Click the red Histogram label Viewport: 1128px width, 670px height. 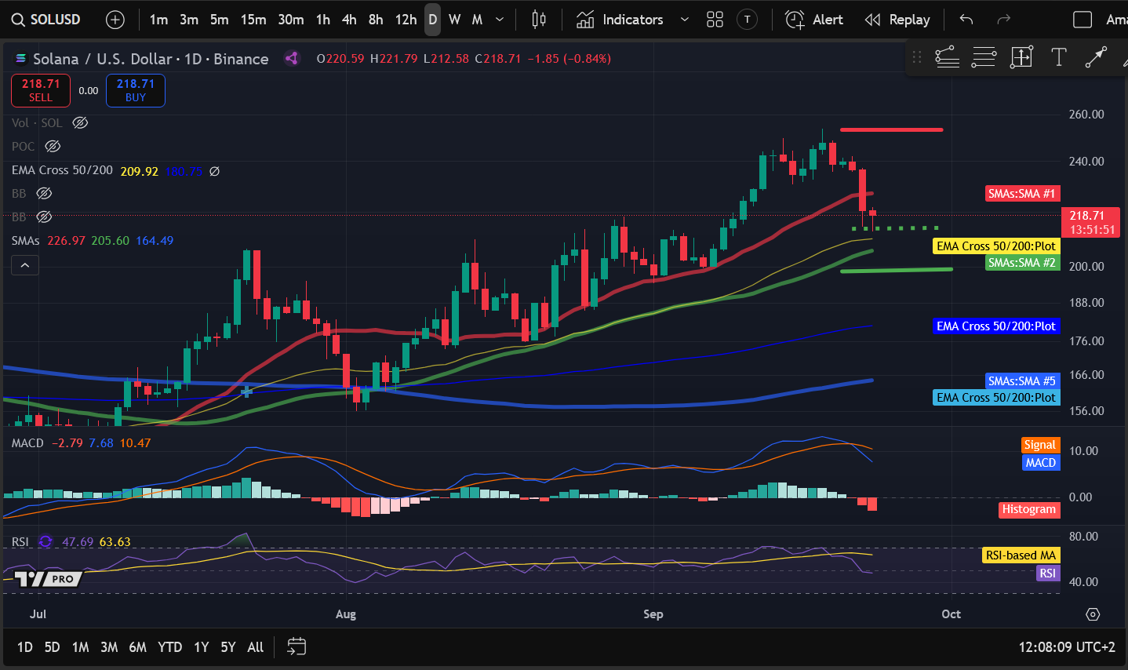point(1029,509)
